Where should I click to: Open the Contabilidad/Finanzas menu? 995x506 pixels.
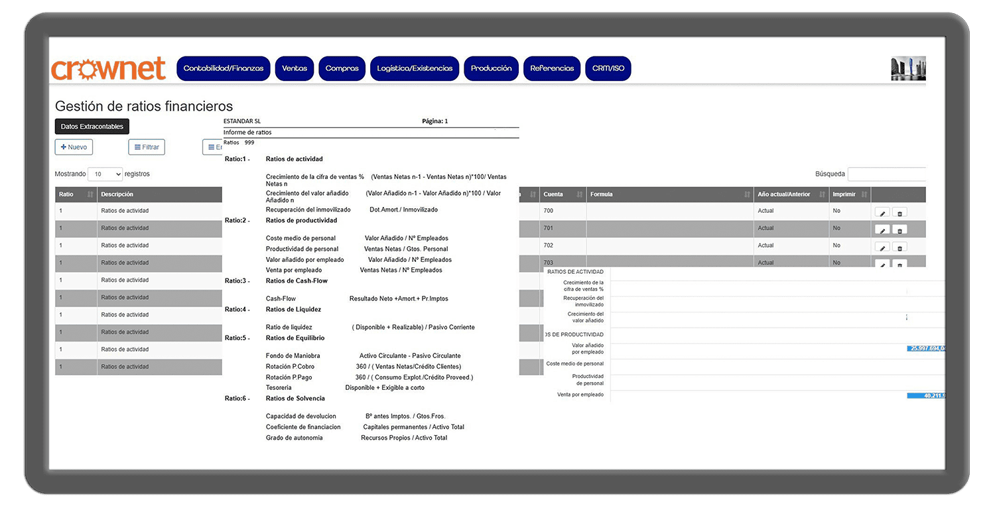point(224,68)
